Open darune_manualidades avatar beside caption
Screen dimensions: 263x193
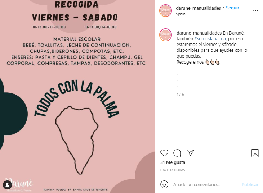pyautogui.click(x=165, y=35)
